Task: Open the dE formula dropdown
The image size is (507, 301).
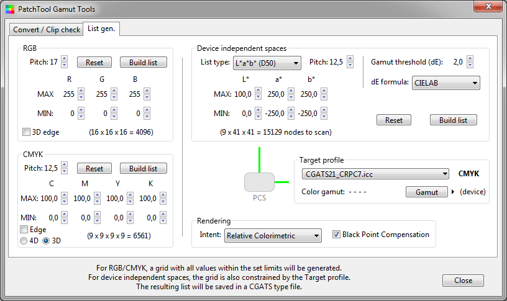Action: pyautogui.click(x=445, y=83)
